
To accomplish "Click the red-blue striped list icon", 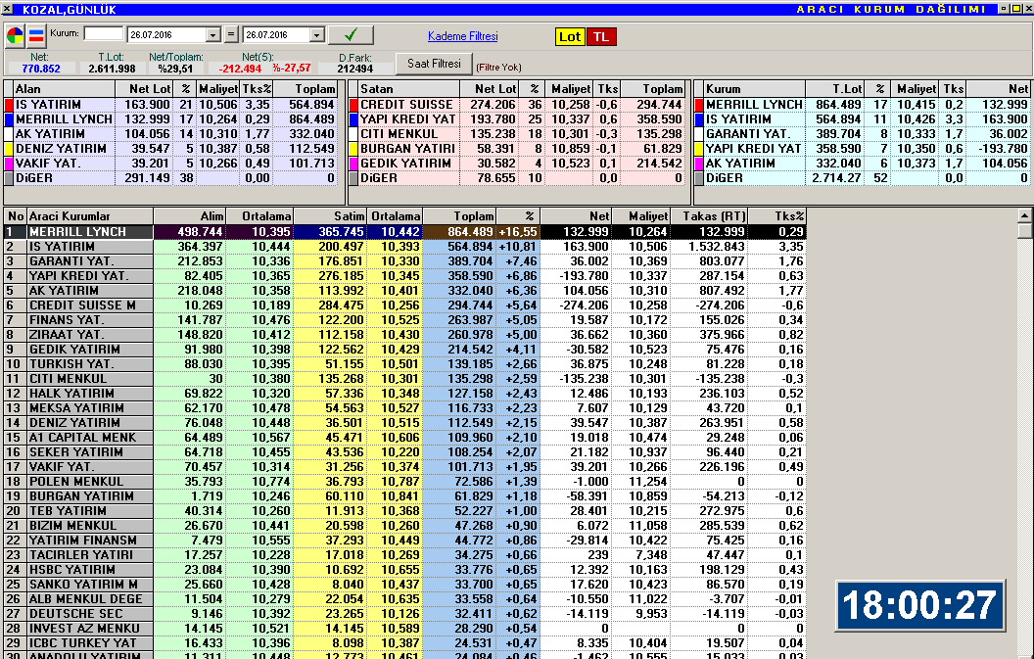I will tap(35, 36).
